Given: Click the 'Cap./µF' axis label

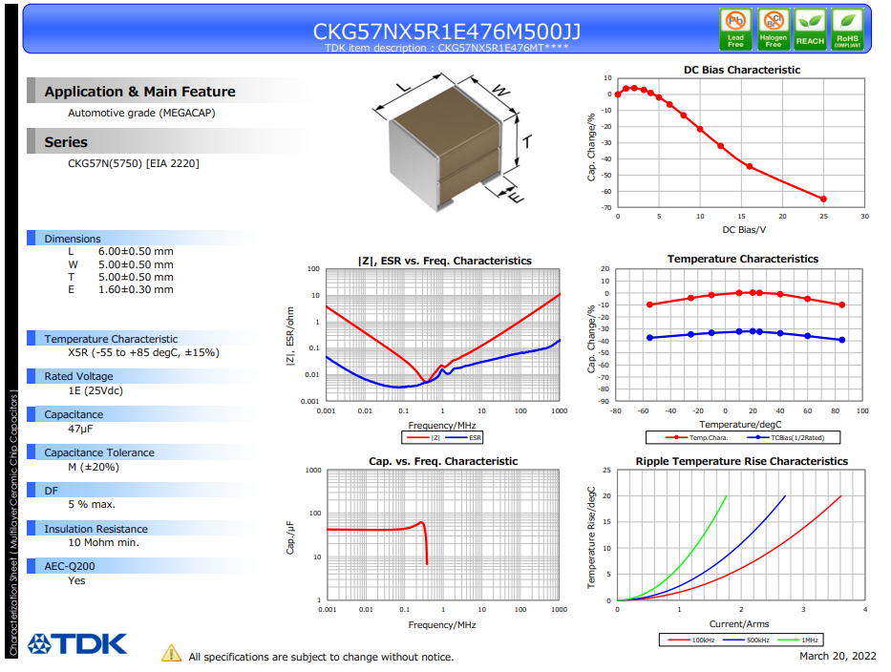Looking at the screenshot, I should tap(290, 537).
